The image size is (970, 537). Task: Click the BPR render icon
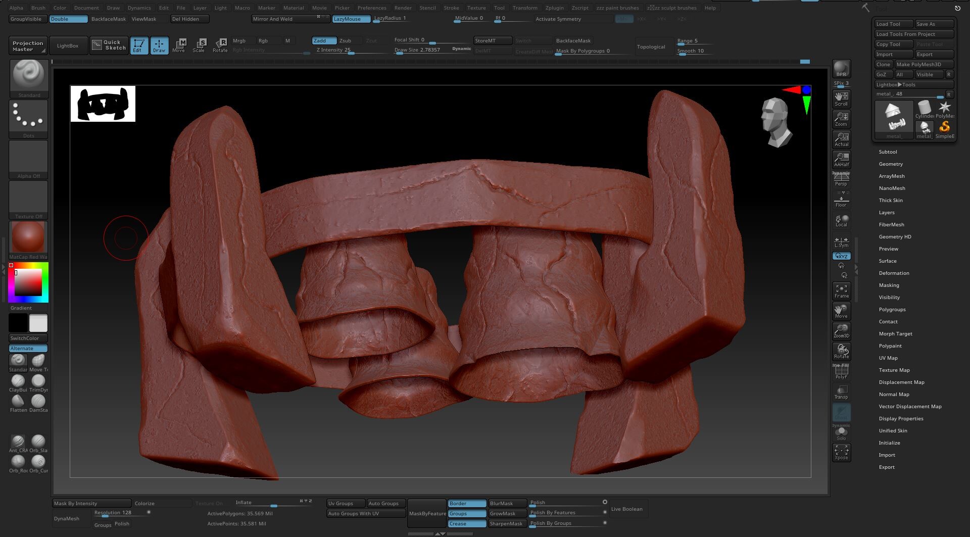pos(841,69)
